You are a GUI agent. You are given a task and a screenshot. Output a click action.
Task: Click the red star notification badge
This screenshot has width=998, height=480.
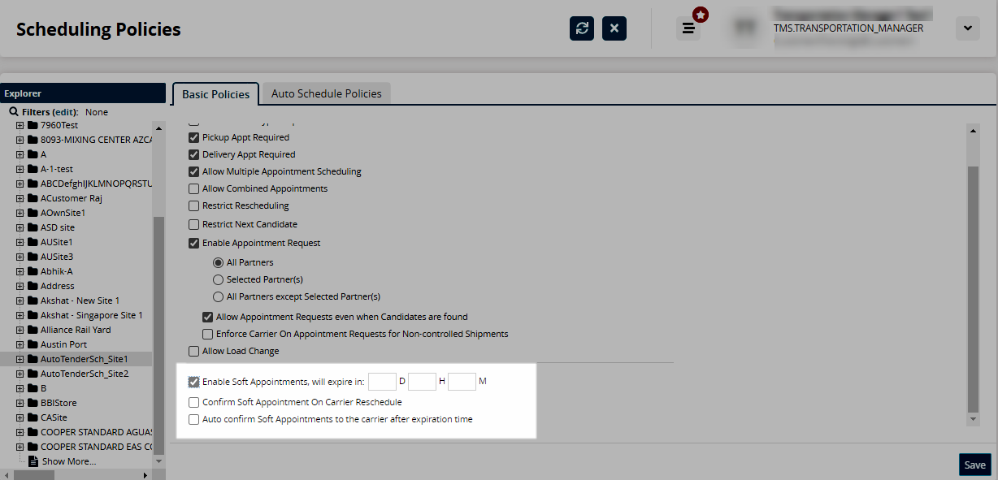tap(701, 15)
